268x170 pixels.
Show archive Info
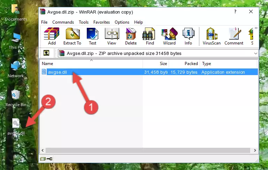(x=188, y=36)
